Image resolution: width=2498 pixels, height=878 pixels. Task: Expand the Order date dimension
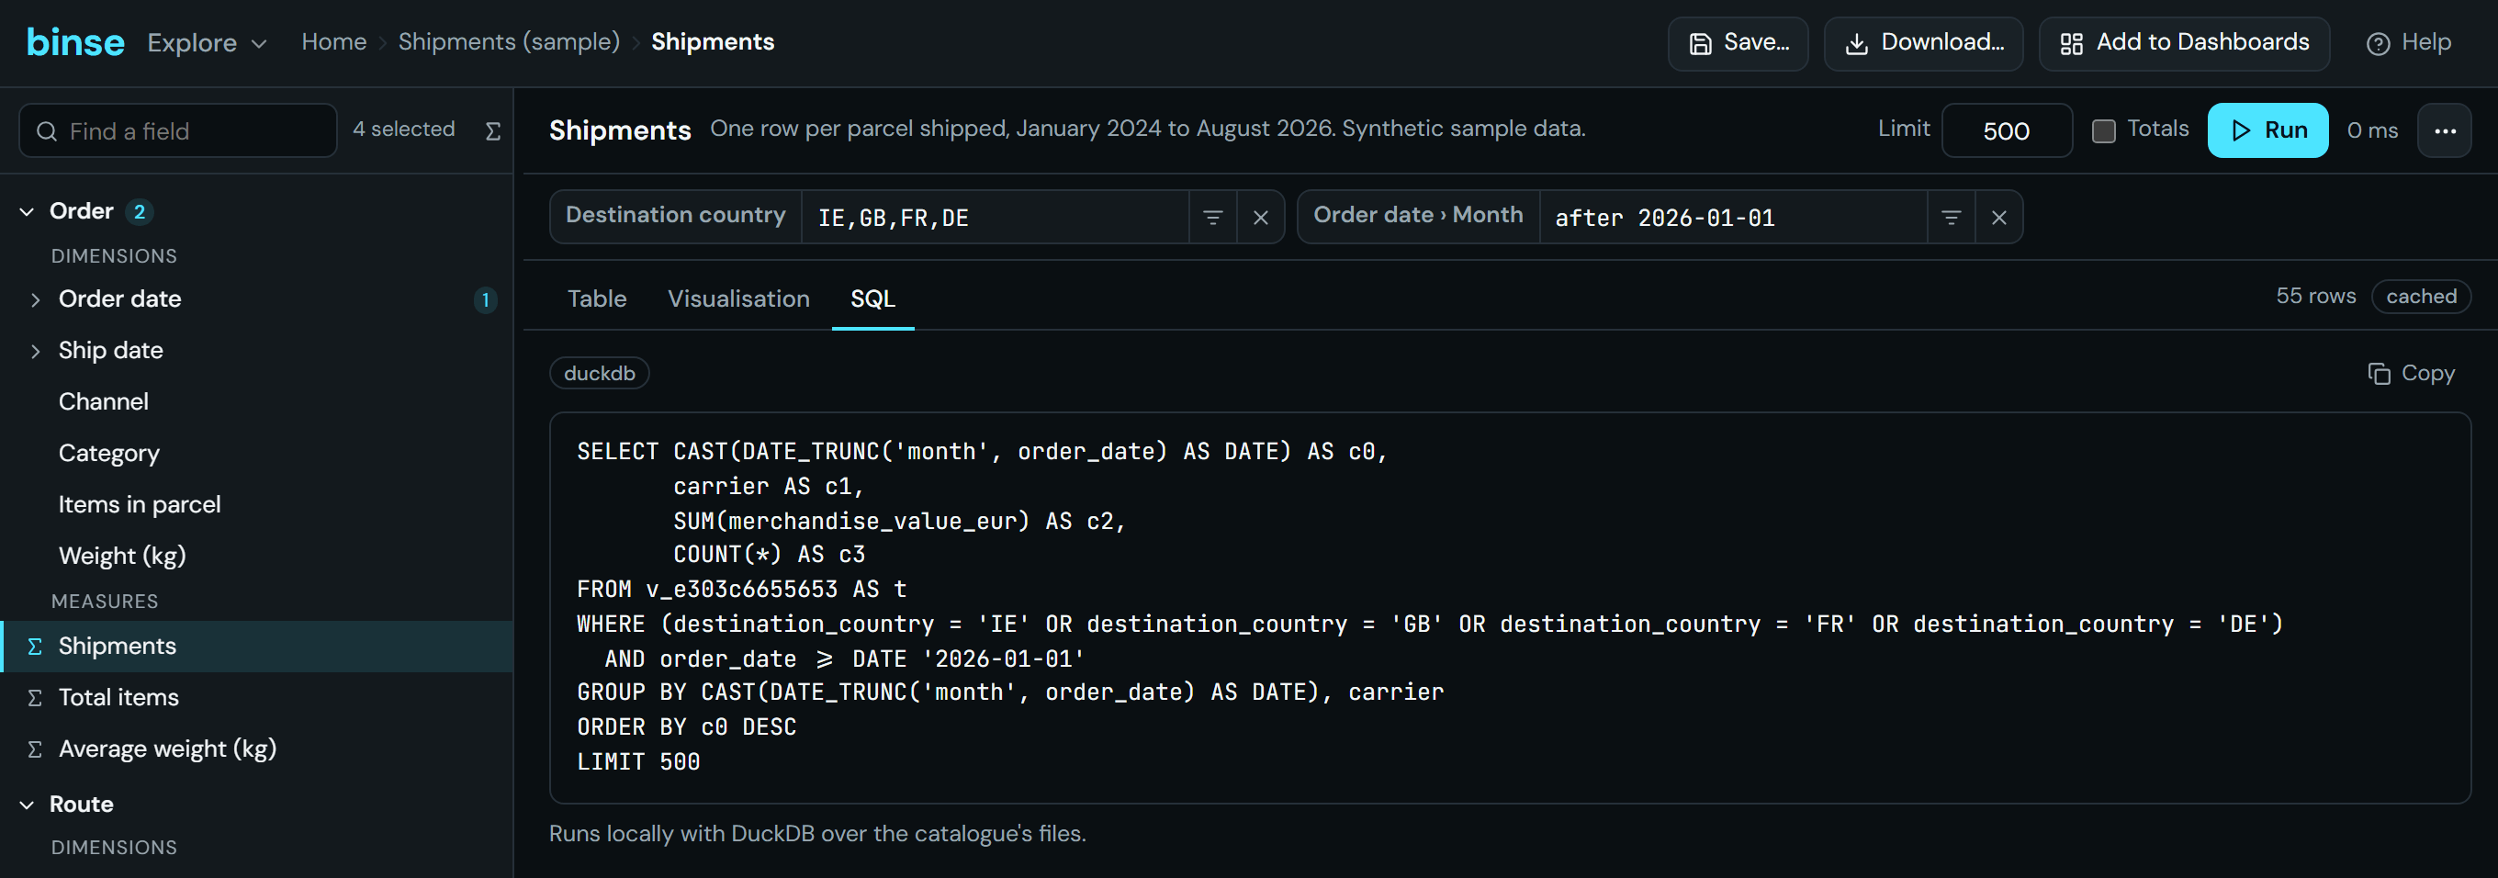point(36,298)
